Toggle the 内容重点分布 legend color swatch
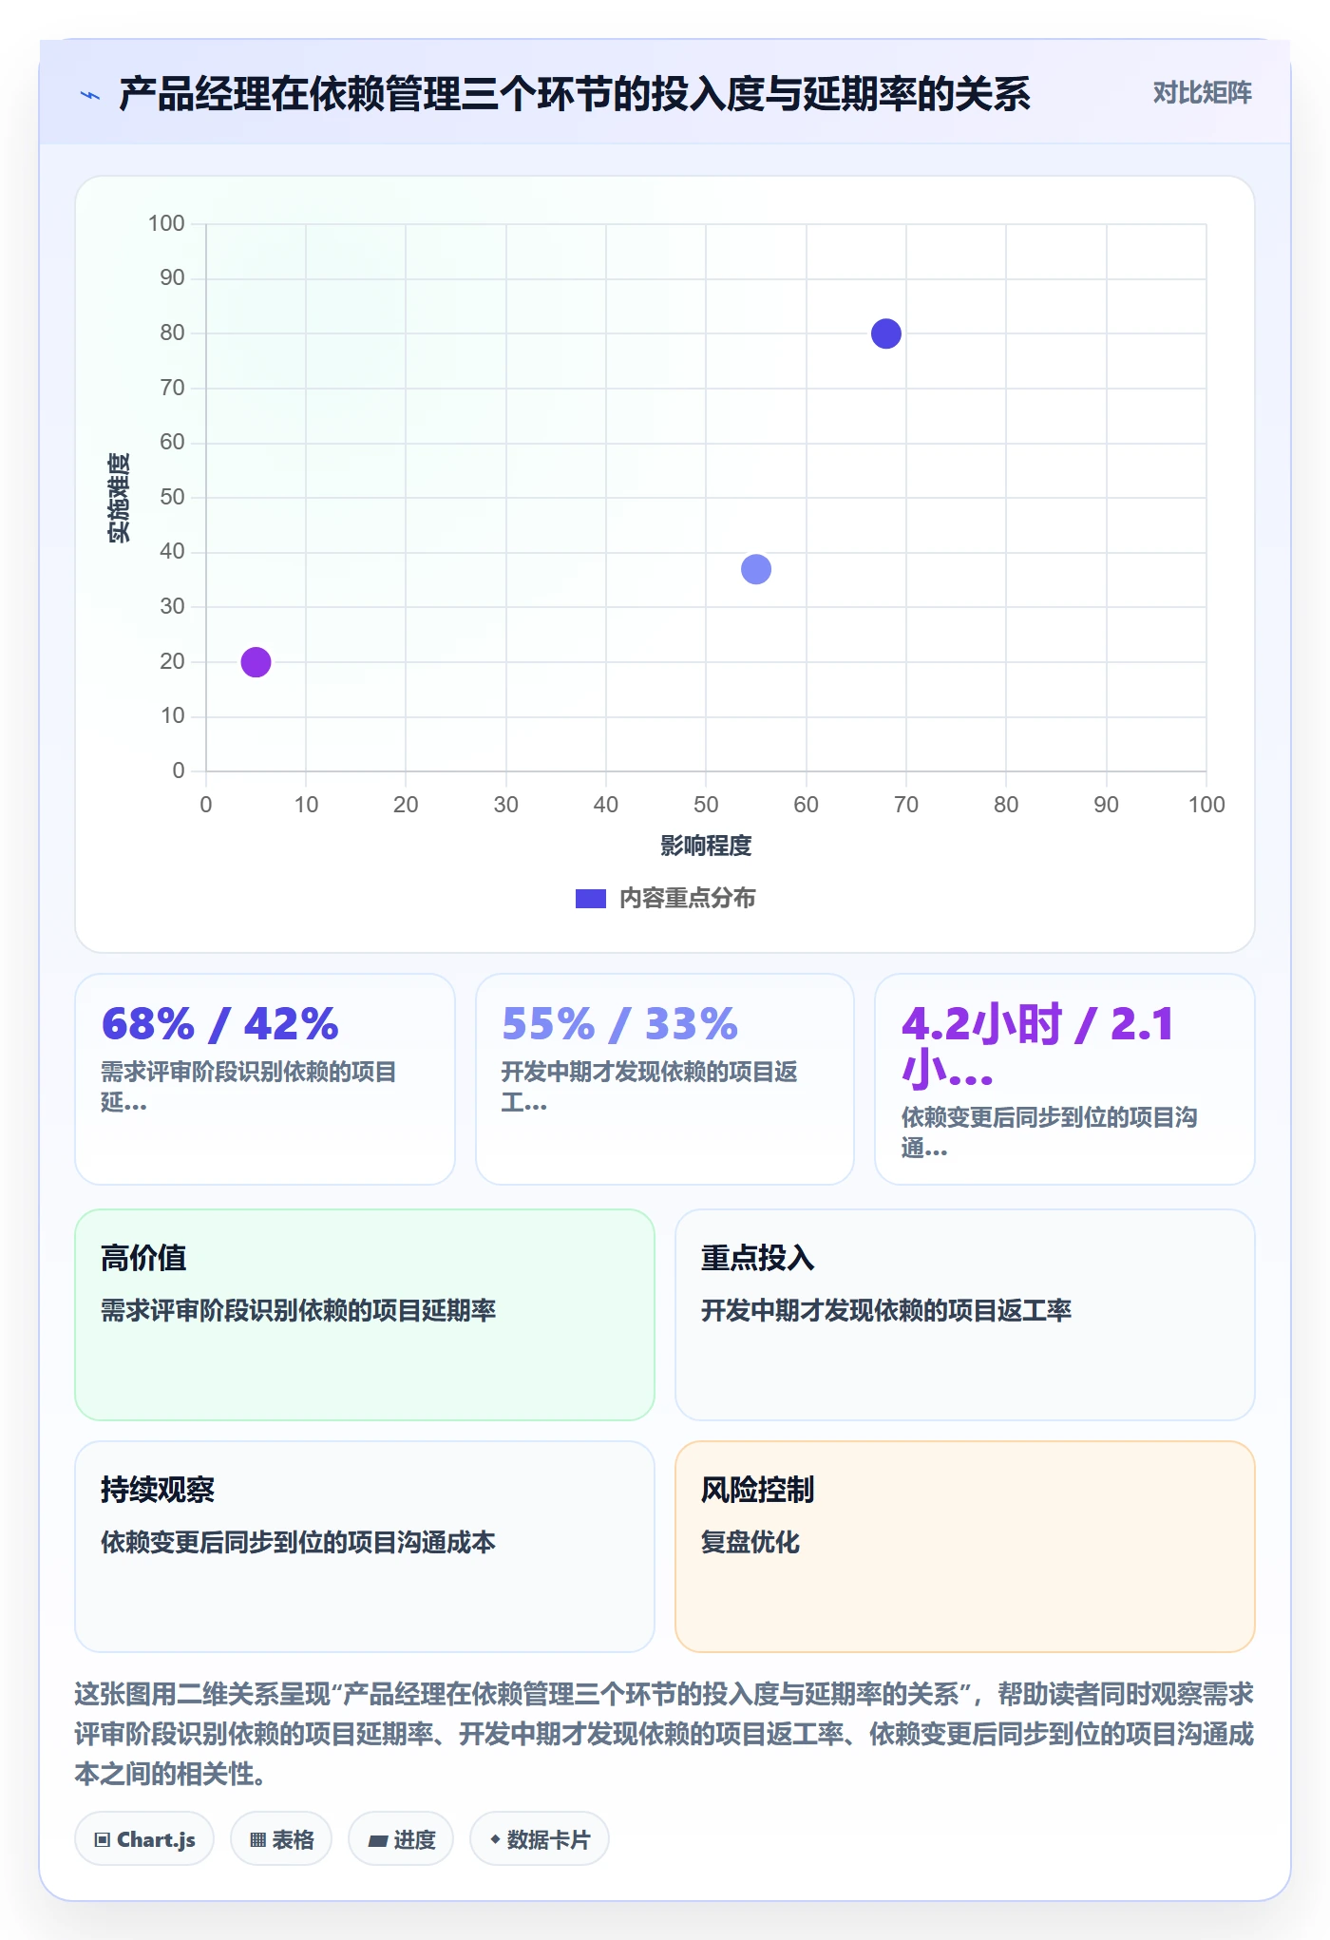Image resolution: width=1330 pixels, height=1940 pixels. point(590,899)
